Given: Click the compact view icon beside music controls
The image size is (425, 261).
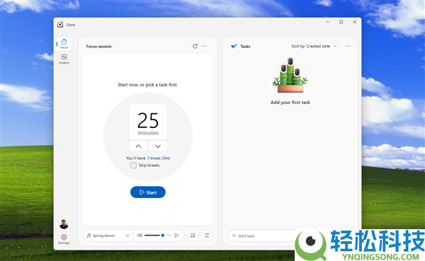Looking at the screenshot, I should [x=193, y=236].
